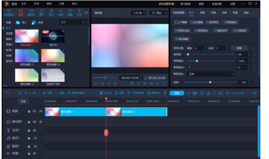
Task: Switch to the 动画 tab in edit panel
Action: coord(224,13)
